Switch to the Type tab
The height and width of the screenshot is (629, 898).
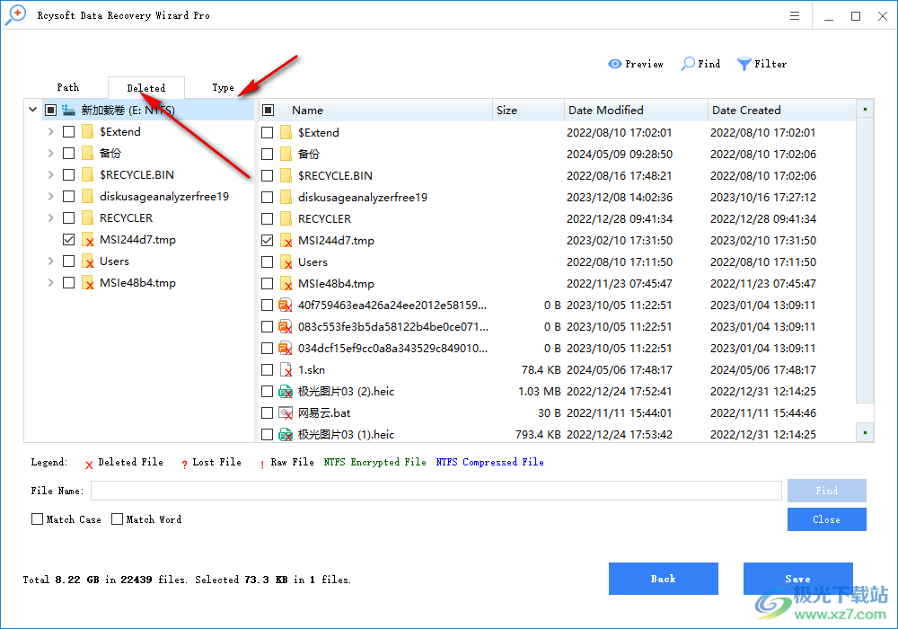pyautogui.click(x=223, y=87)
